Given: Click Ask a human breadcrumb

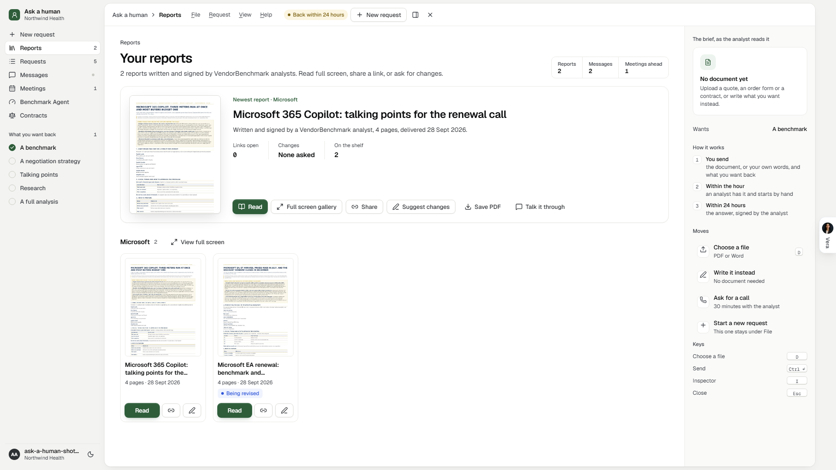Looking at the screenshot, I should [x=130, y=15].
